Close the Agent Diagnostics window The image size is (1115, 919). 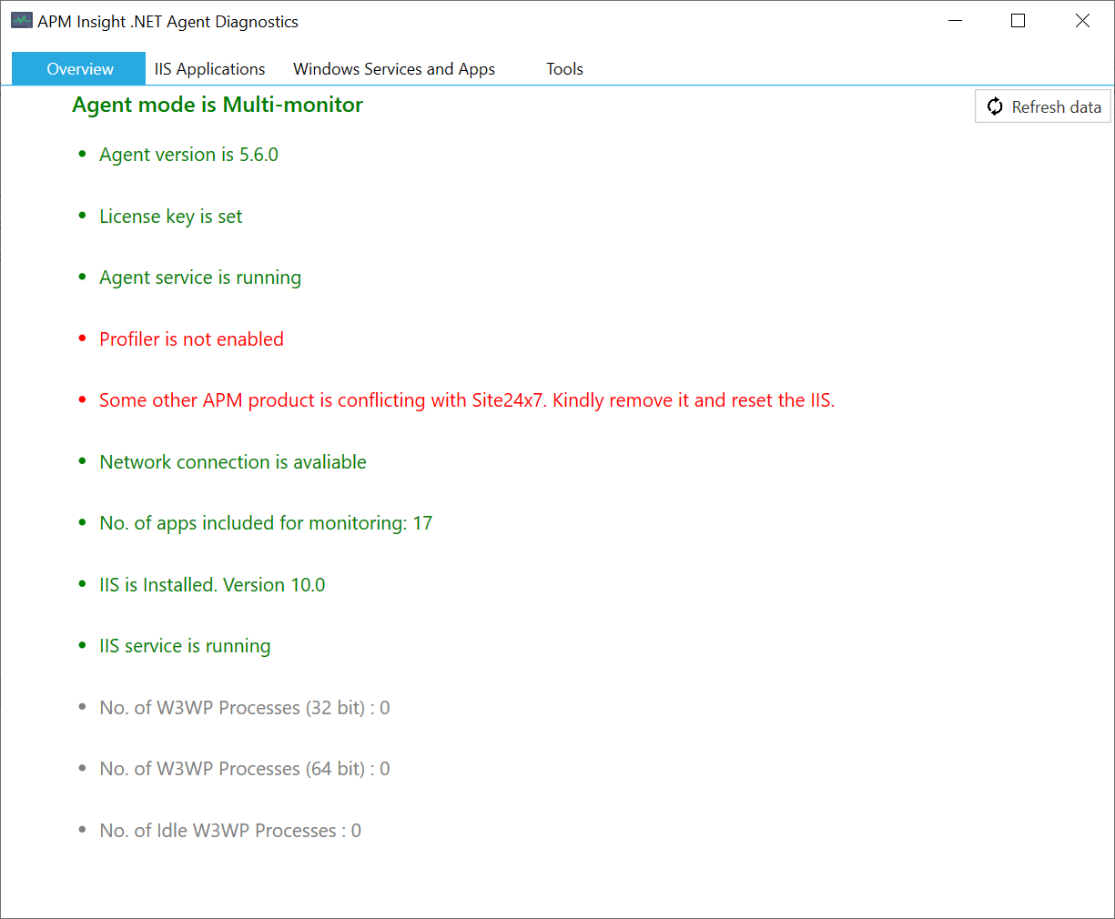click(x=1082, y=21)
